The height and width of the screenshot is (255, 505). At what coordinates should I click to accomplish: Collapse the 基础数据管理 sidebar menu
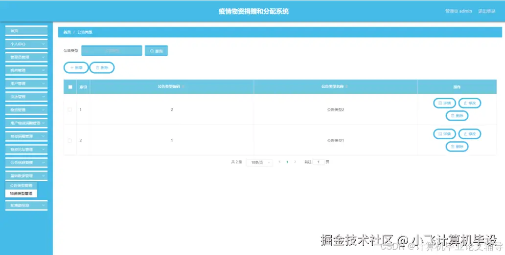(x=26, y=176)
